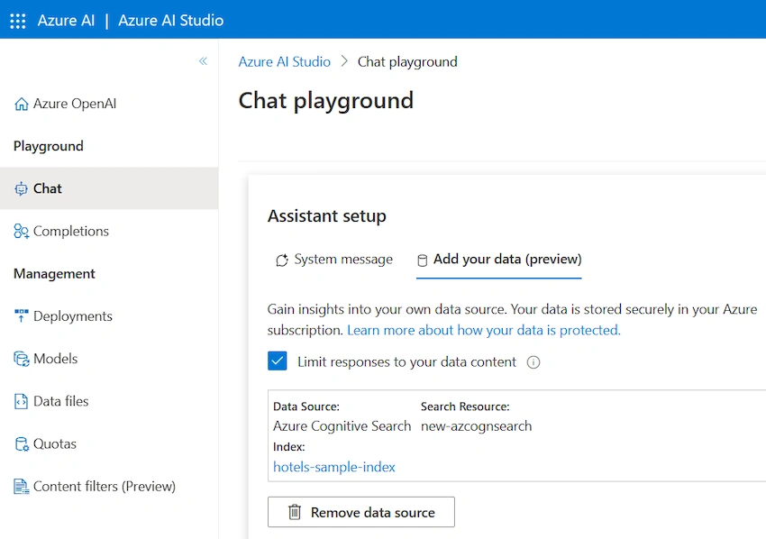Click Azure AI Studio in the header
The width and height of the screenshot is (766, 539).
tap(171, 21)
